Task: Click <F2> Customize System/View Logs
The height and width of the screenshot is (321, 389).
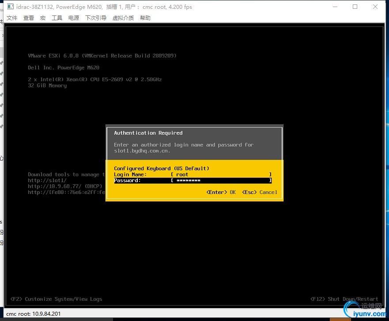Action: tap(57, 299)
